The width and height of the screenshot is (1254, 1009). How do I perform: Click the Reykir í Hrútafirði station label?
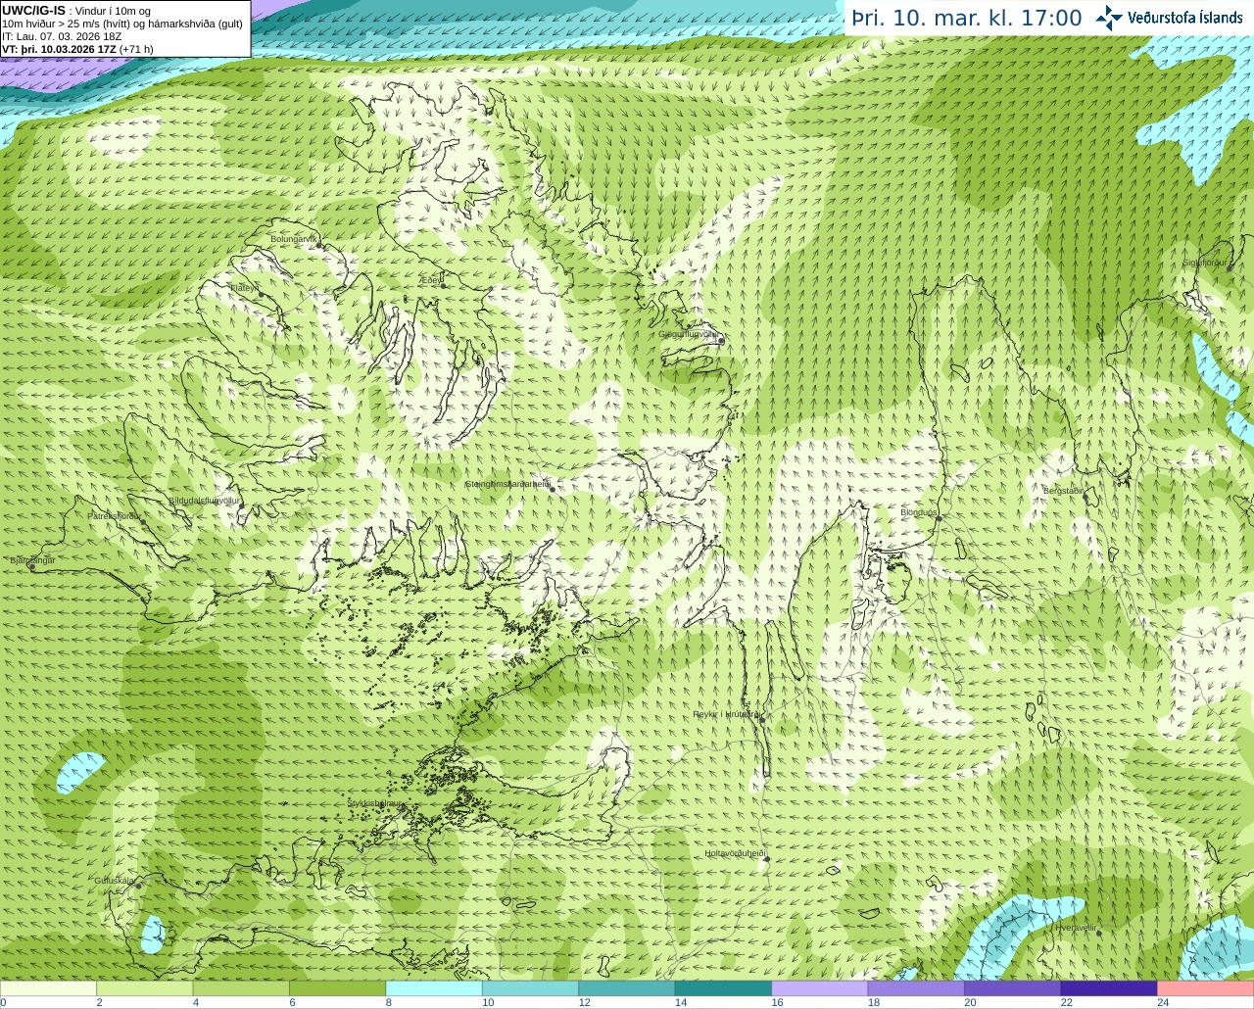click(726, 714)
